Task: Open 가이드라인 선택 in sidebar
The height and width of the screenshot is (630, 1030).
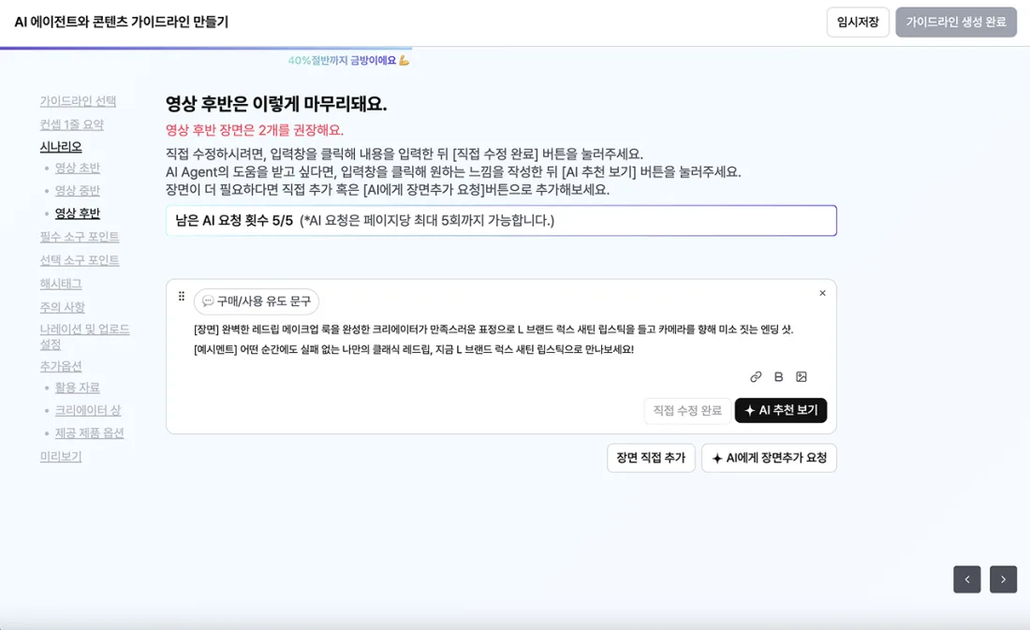Action: click(x=78, y=101)
